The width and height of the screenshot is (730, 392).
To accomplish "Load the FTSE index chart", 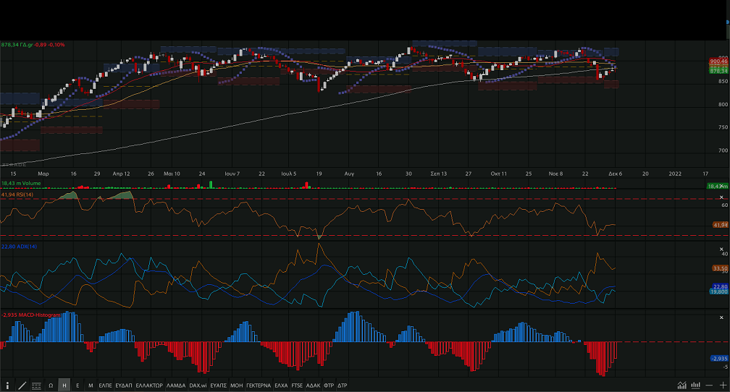I will 297,385.
